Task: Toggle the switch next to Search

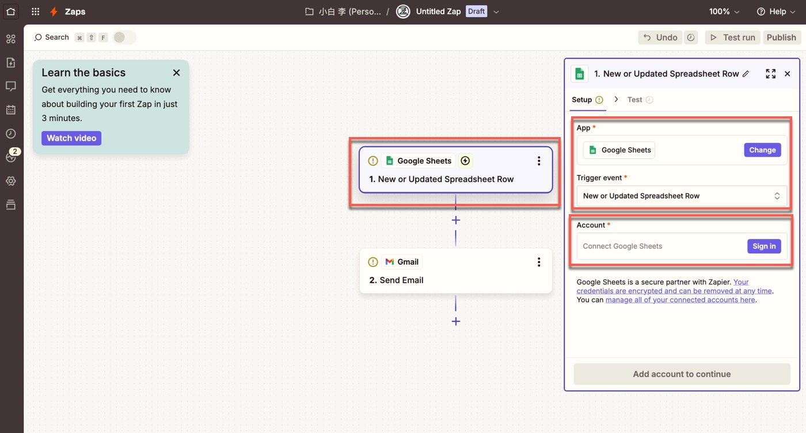Action: 124,37
